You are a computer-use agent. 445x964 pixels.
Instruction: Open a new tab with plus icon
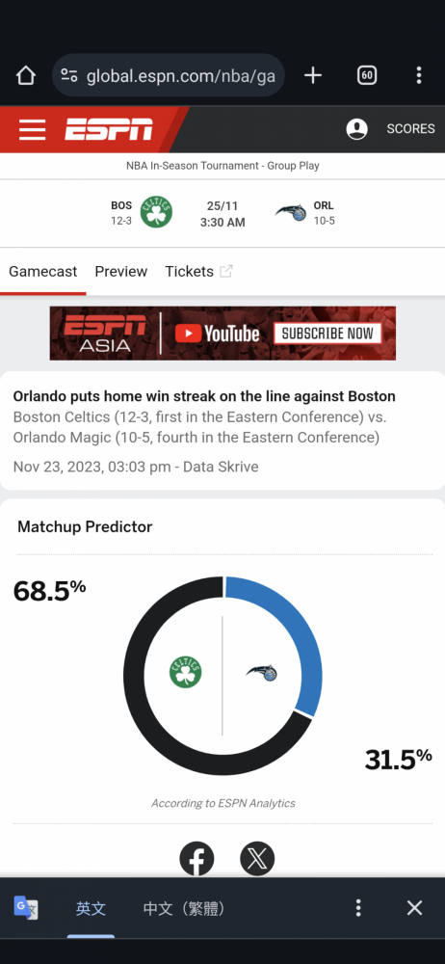pos(313,75)
